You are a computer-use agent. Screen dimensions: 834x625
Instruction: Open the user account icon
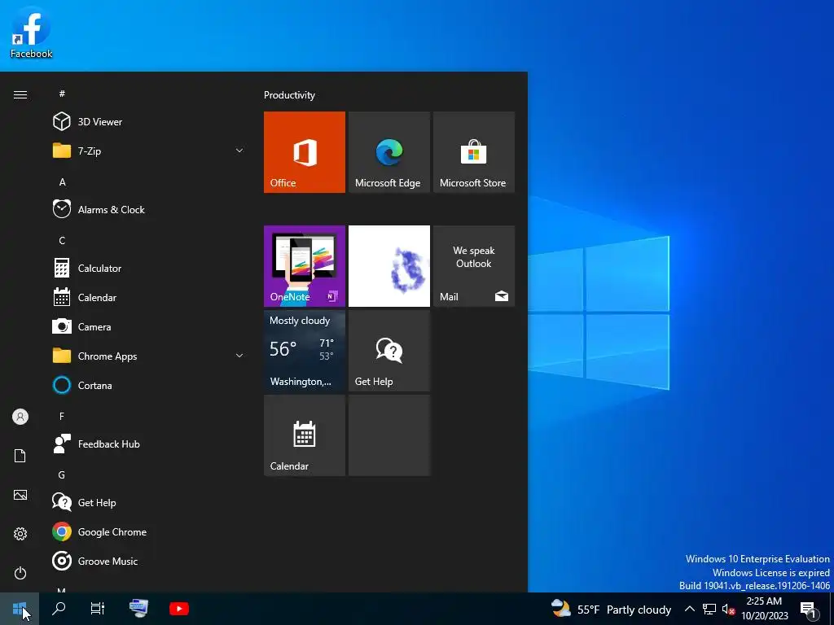[x=20, y=417]
